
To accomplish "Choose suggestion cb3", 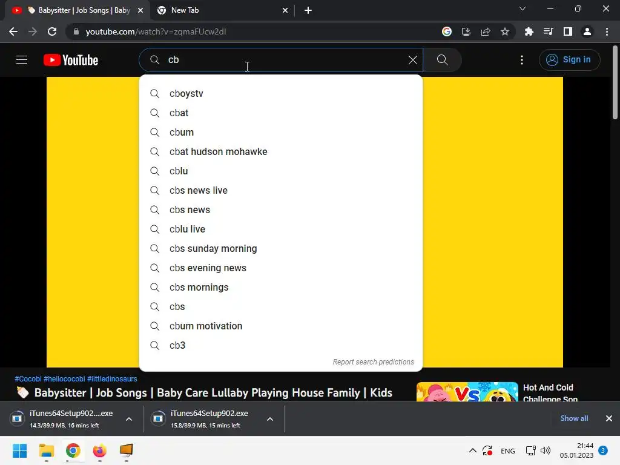I will point(281,345).
